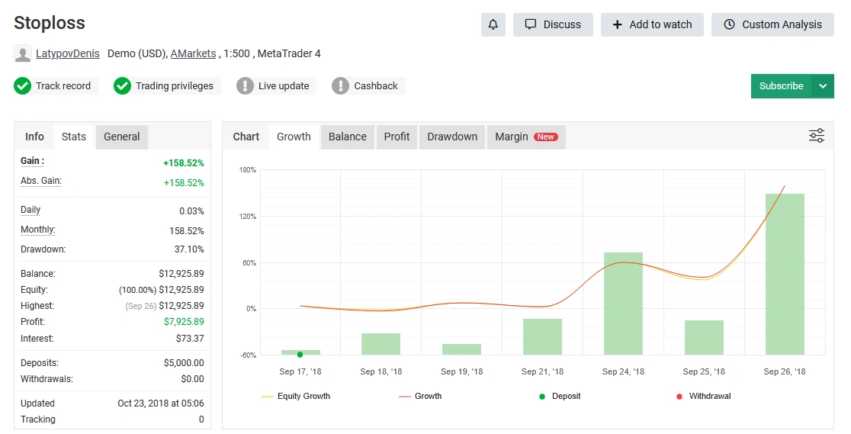Open the AMarkets broker link

click(193, 54)
